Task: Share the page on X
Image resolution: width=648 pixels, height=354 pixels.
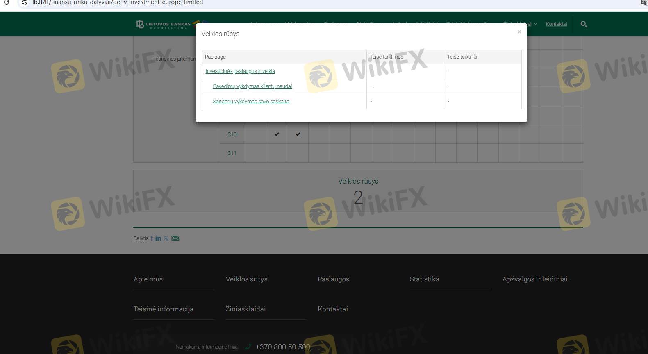Action: pos(166,238)
